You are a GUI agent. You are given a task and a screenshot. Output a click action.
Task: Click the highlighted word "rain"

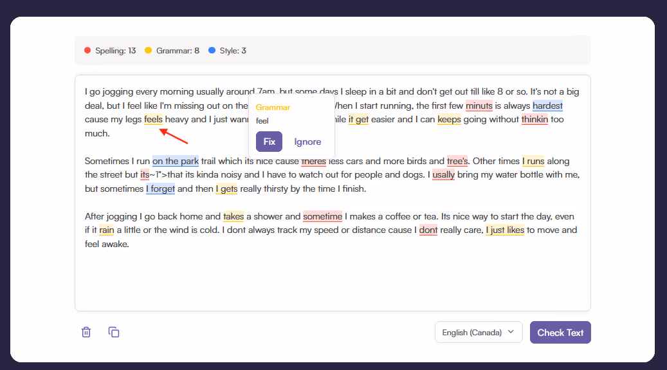(x=106, y=230)
